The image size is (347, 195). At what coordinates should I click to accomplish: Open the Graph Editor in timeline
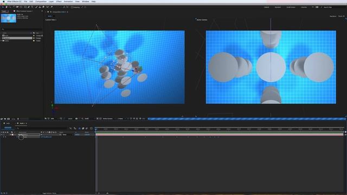(92, 128)
